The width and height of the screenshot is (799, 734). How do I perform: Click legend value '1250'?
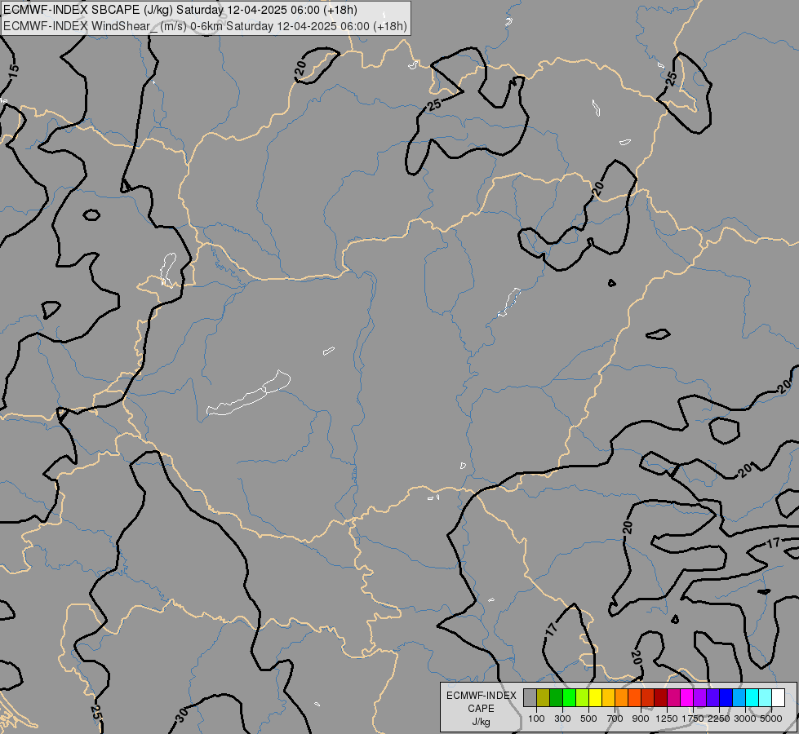point(667,719)
